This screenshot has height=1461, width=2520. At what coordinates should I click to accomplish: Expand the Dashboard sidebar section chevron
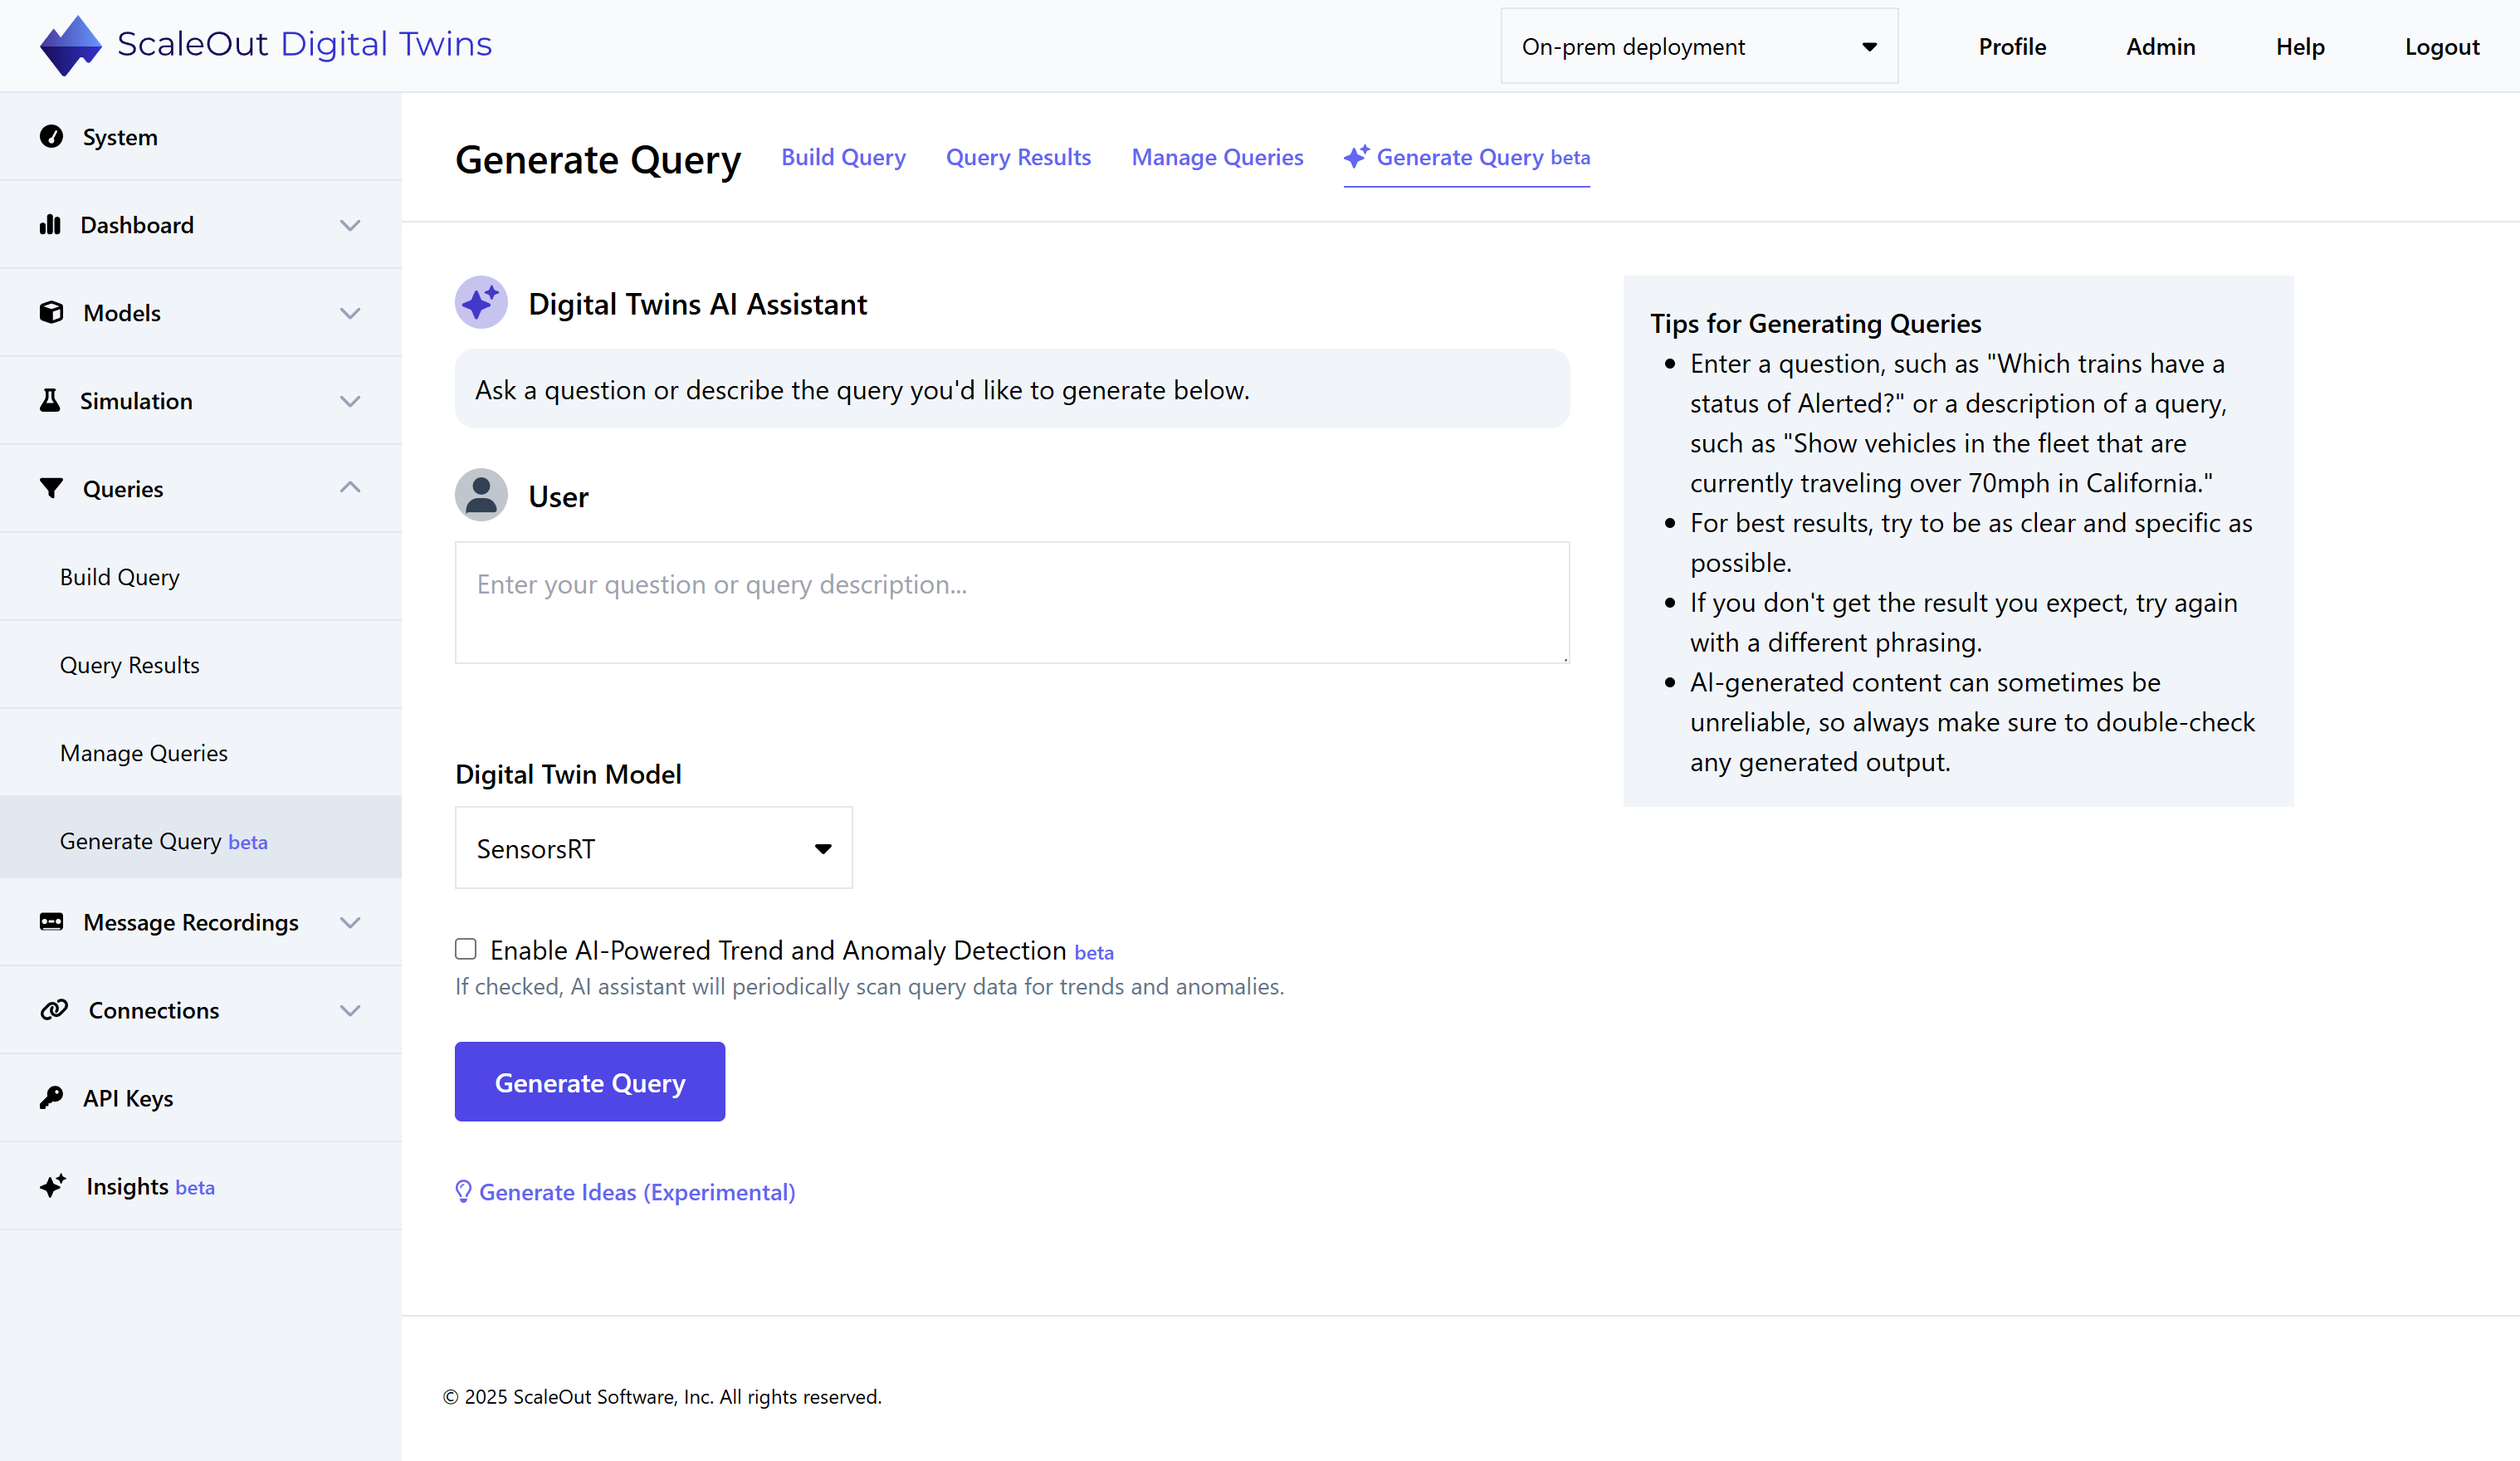coord(350,225)
